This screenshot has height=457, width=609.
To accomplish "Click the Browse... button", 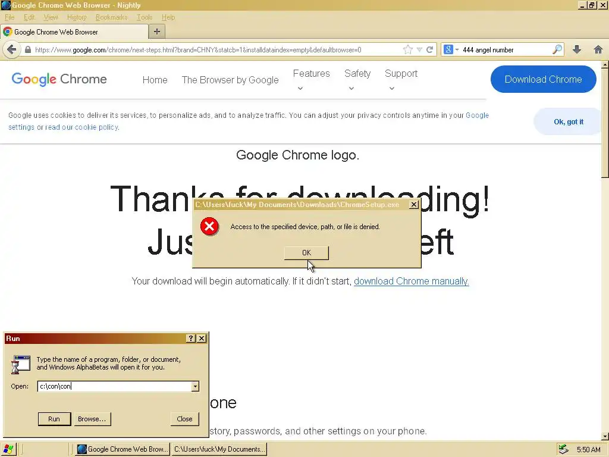I will coord(92,419).
